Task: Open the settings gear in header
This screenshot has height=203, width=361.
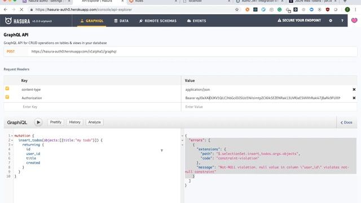Action: (331, 20)
